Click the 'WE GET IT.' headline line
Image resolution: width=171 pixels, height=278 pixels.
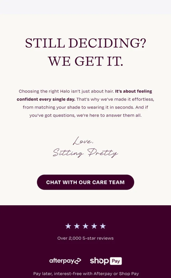[x=85, y=61]
